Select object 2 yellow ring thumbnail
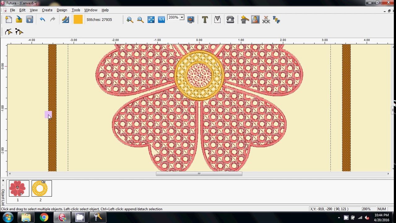The image size is (396, 223). (x=41, y=188)
